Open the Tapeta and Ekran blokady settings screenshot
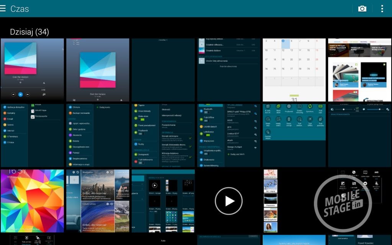Viewport: 392px width, 245px height. point(163,135)
